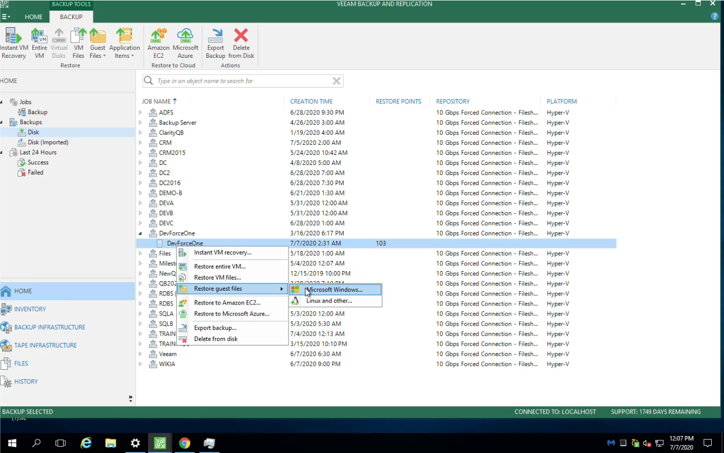Select the Veeam backup row
Image resolution: width=724 pixels, height=453 pixels.
[x=376, y=354]
